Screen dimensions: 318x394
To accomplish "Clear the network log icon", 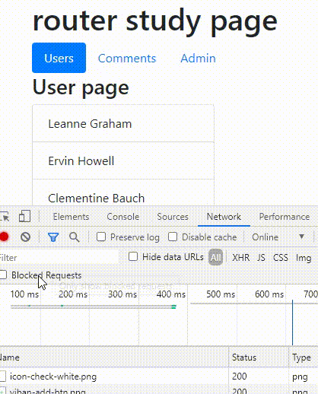I will pyautogui.click(x=25, y=237).
